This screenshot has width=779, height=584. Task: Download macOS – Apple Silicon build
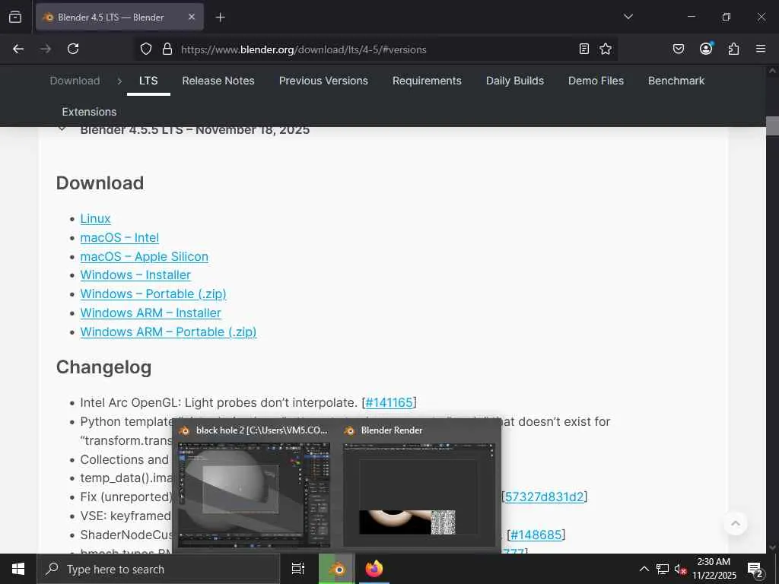tap(144, 256)
